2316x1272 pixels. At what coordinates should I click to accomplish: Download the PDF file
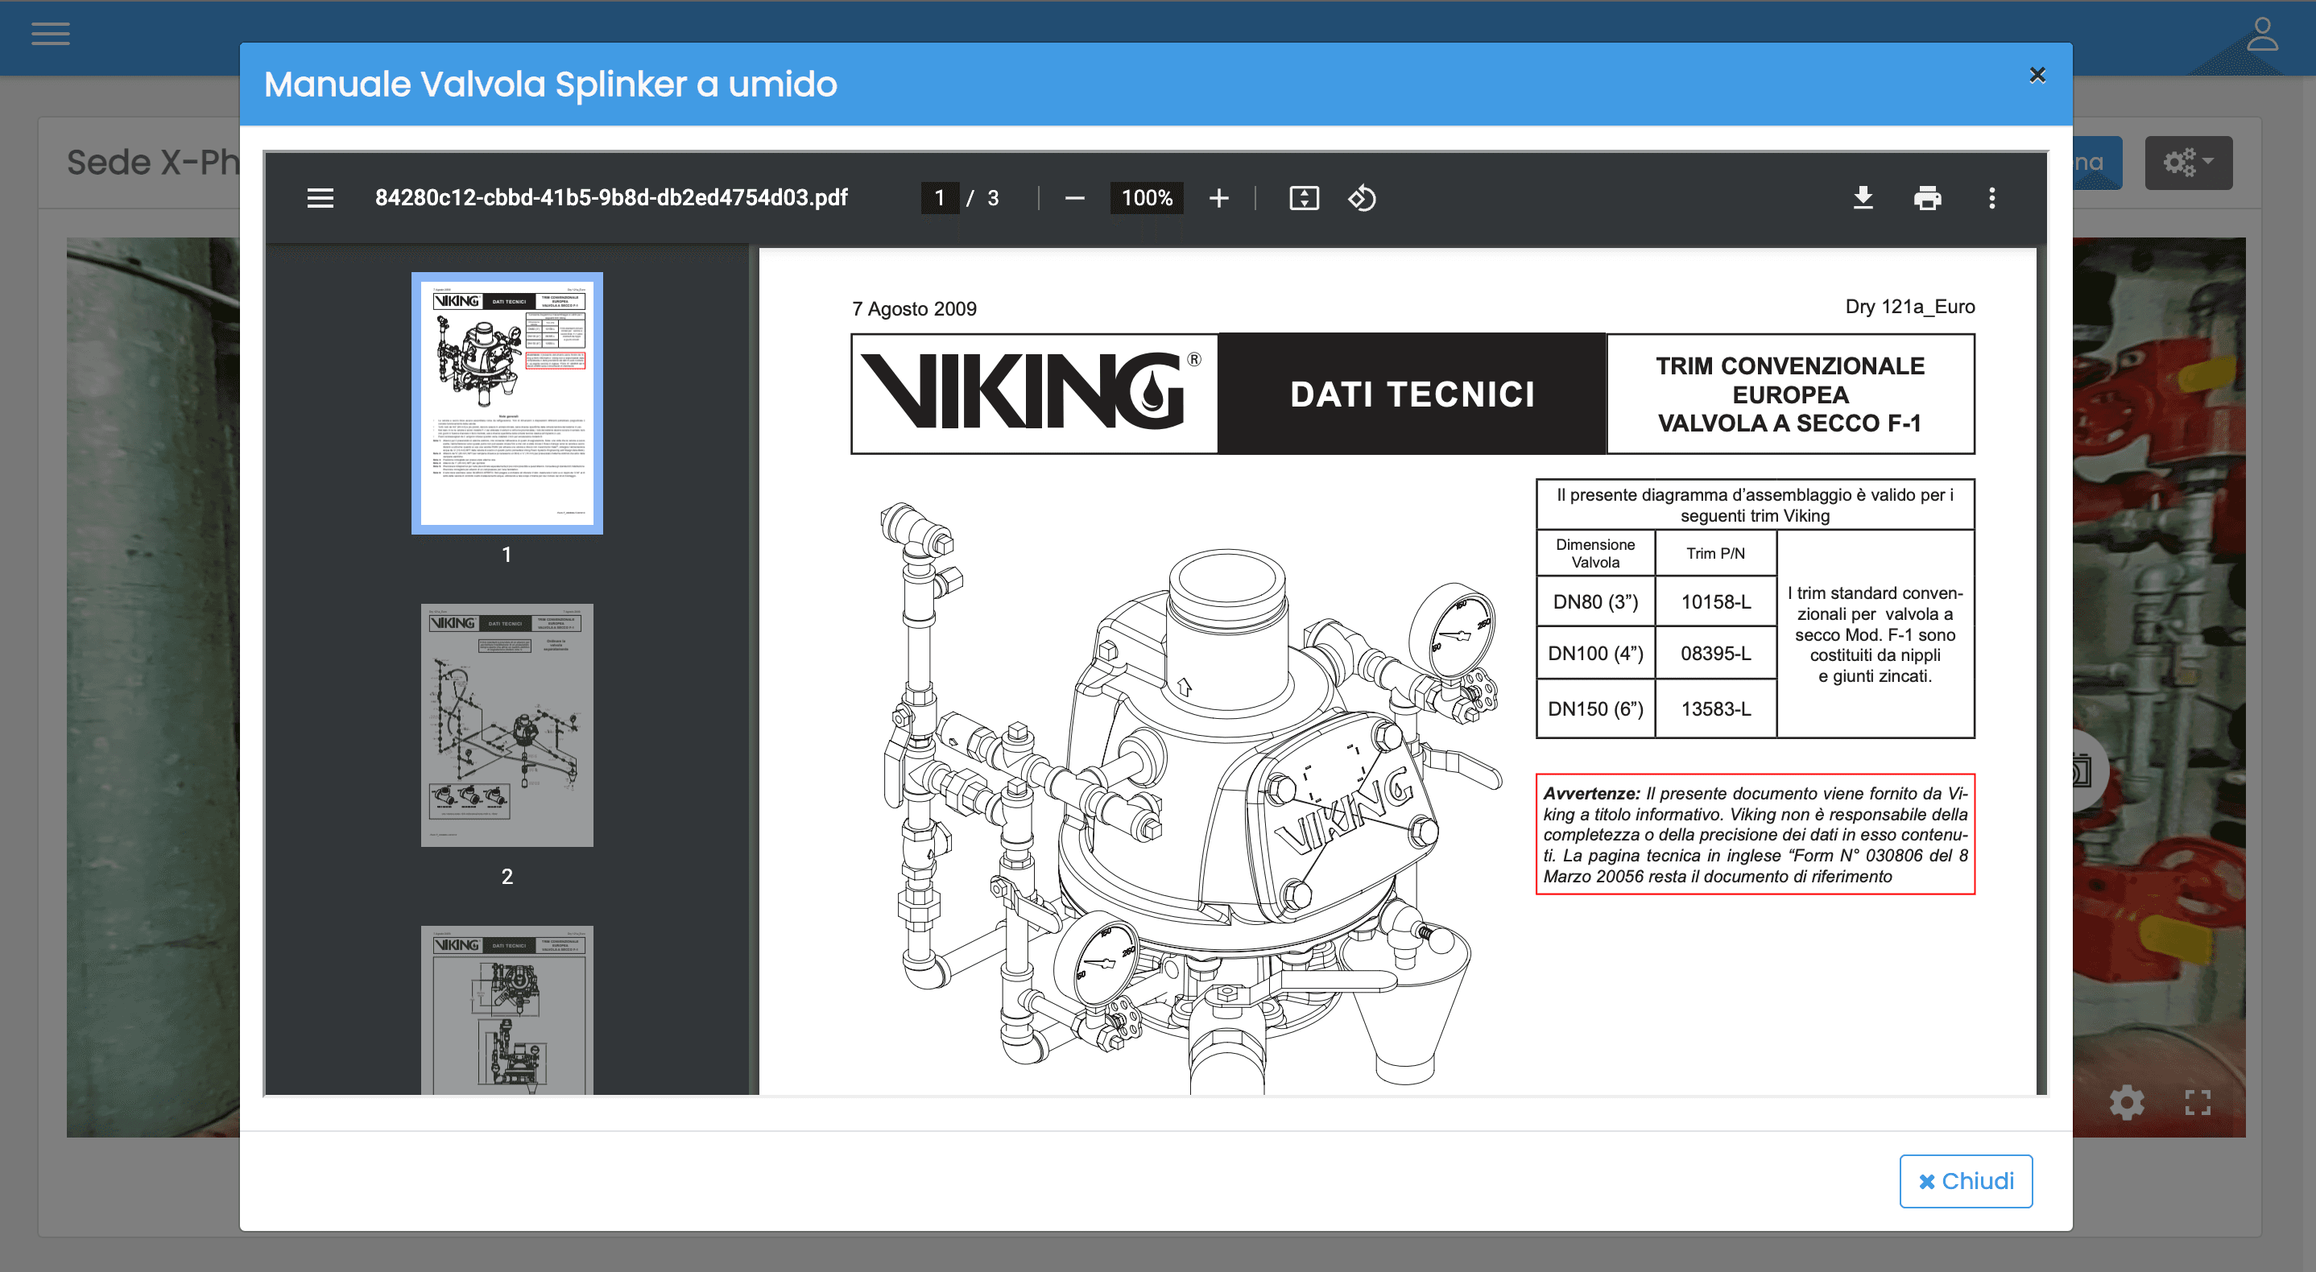(x=1863, y=198)
